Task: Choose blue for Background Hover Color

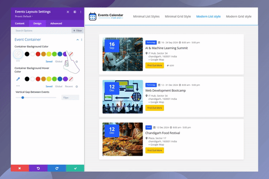Action: 60,79
